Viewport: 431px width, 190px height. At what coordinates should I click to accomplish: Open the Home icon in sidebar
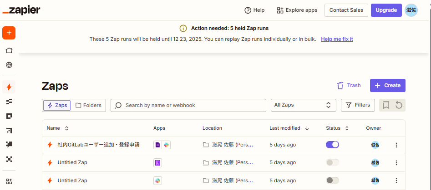pos(9,50)
